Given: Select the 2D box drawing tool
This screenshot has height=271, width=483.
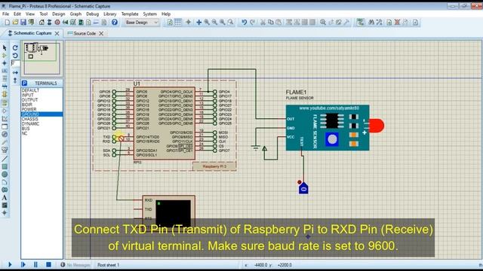Looking at the screenshot, I should pyautogui.click(x=5, y=166).
